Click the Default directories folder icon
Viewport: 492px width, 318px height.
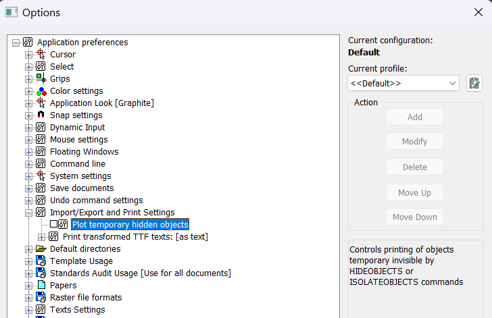pos(41,249)
